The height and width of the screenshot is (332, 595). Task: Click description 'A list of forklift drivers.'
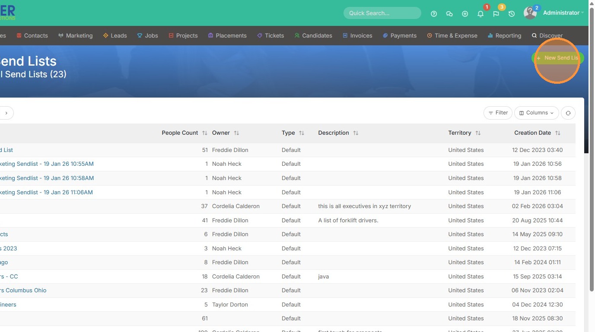pyautogui.click(x=348, y=221)
